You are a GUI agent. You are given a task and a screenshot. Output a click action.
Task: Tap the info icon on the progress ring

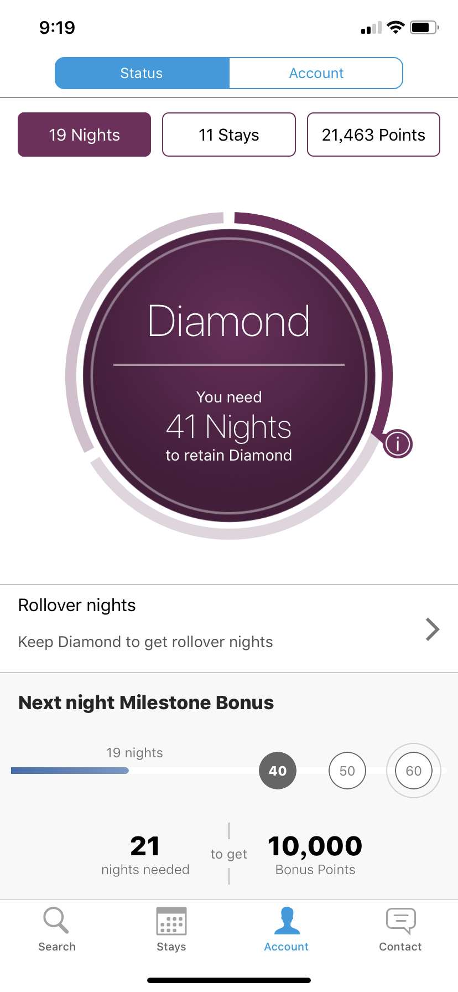point(398,444)
